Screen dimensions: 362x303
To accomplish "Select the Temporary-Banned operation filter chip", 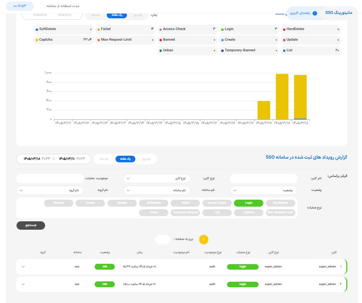I will 185,213.
